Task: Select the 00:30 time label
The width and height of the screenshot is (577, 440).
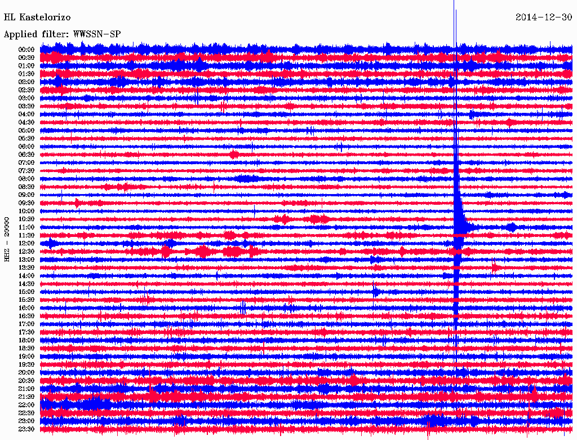Action: click(x=26, y=58)
